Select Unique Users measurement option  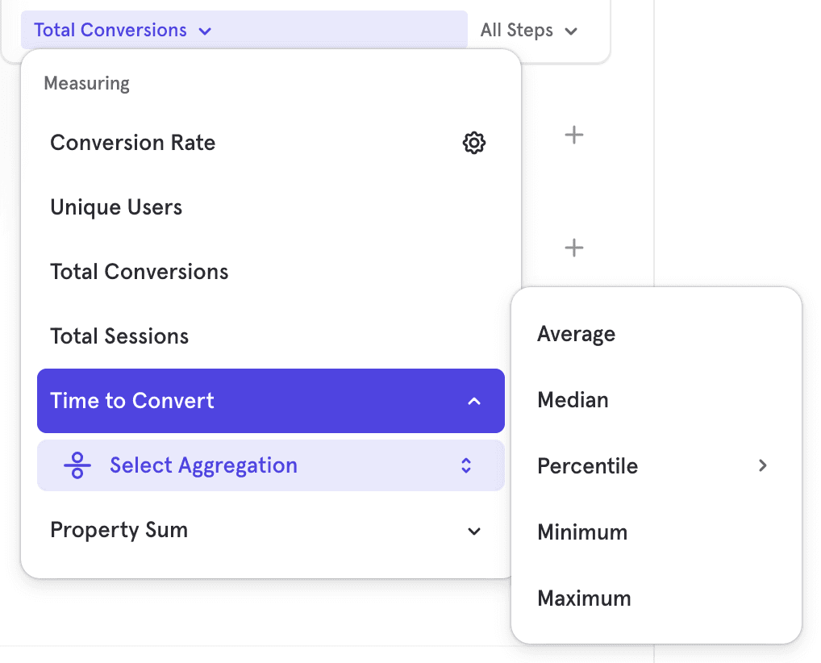pyautogui.click(x=116, y=208)
